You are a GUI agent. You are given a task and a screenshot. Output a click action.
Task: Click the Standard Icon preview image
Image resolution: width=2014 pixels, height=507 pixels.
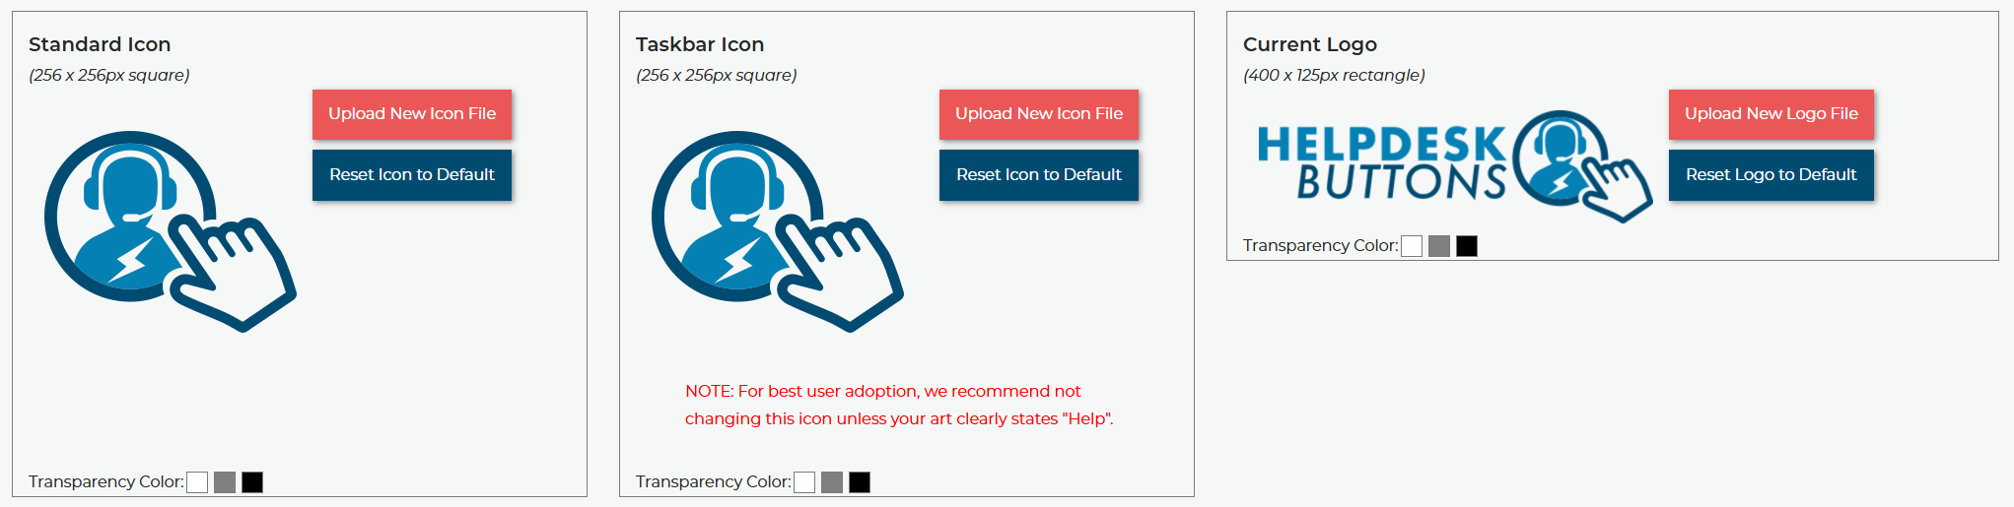point(170,231)
